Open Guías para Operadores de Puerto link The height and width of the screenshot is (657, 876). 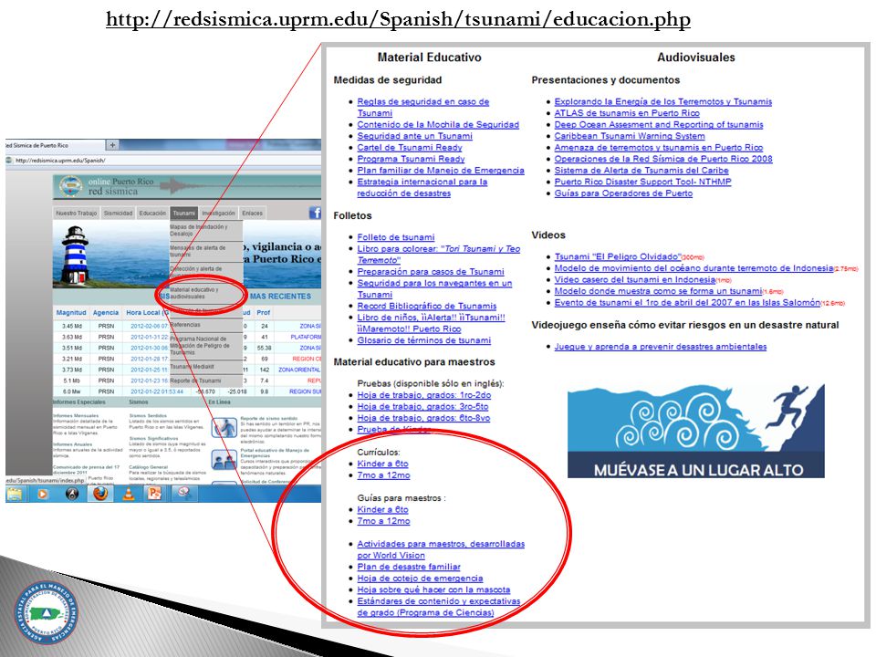pyautogui.click(x=623, y=193)
